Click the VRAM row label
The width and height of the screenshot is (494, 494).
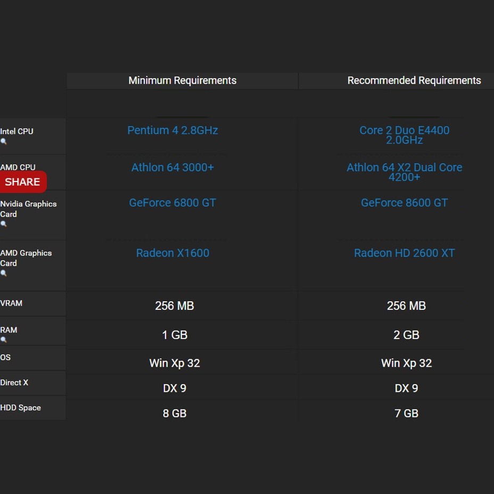(11, 303)
